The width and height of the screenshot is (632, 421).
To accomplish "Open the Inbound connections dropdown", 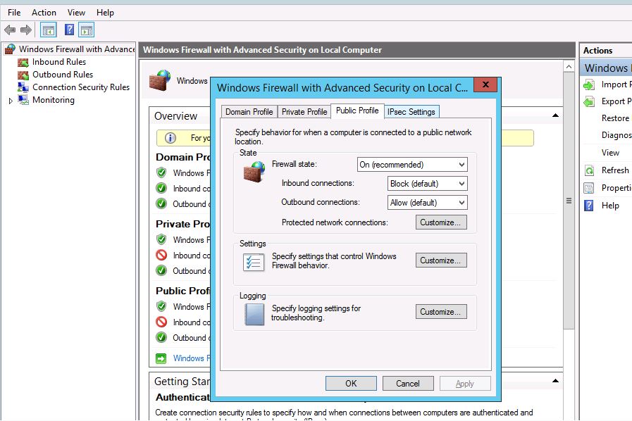I will tap(427, 184).
